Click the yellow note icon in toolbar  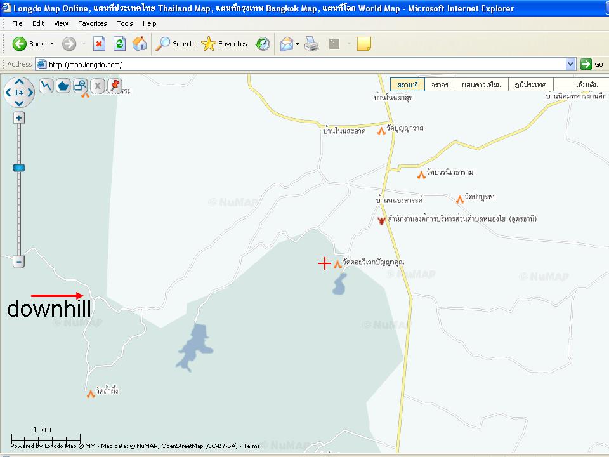(x=364, y=44)
